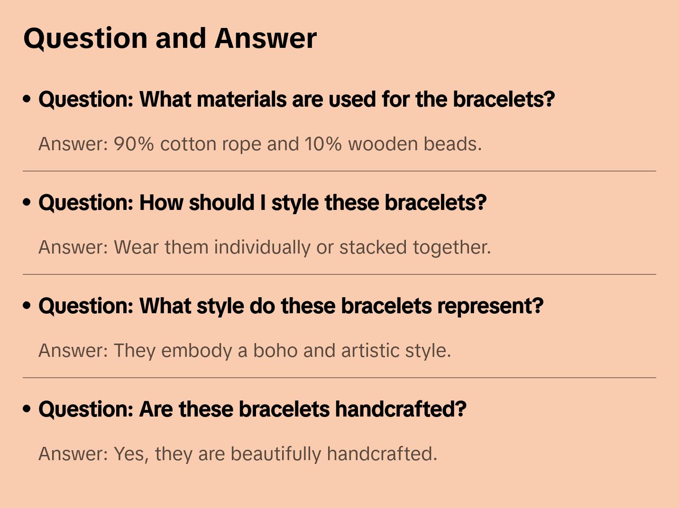Click the divider below the boho style answer
Screen dimensions: 679x508
339,378
